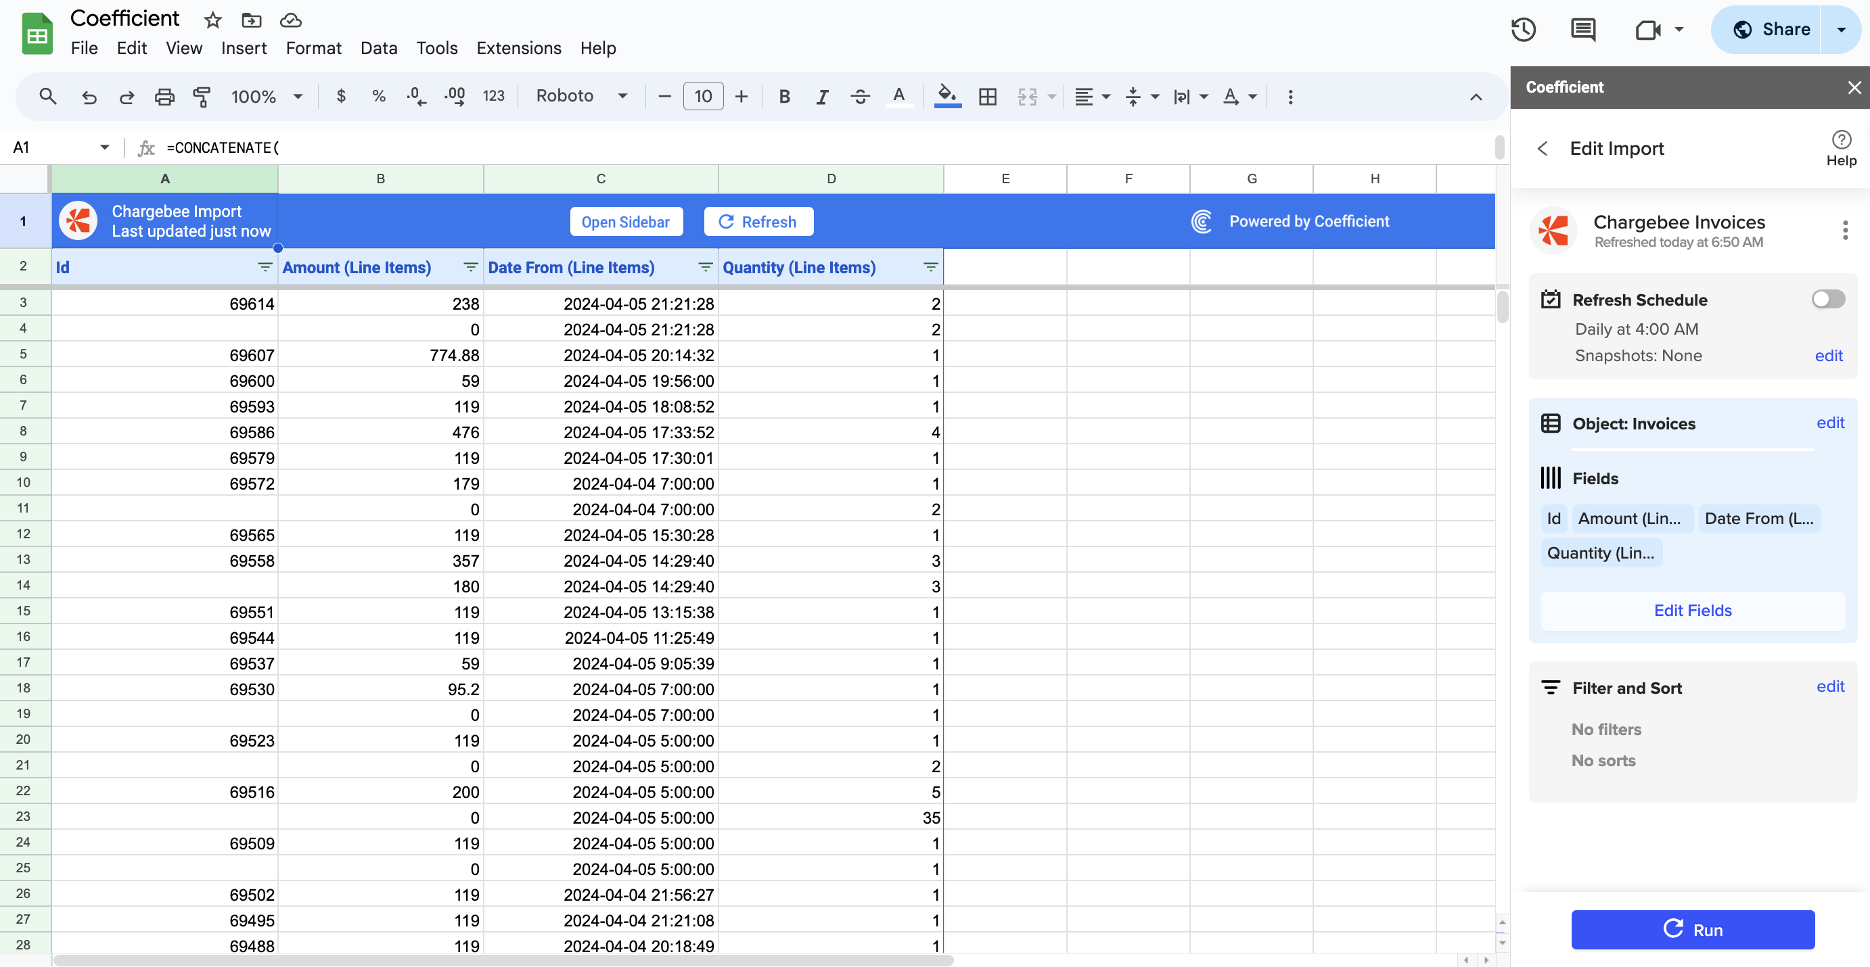Run the Chargebee import
The height and width of the screenshot is (967, 1870).
pyautogui.click(x=1692, y=929)
